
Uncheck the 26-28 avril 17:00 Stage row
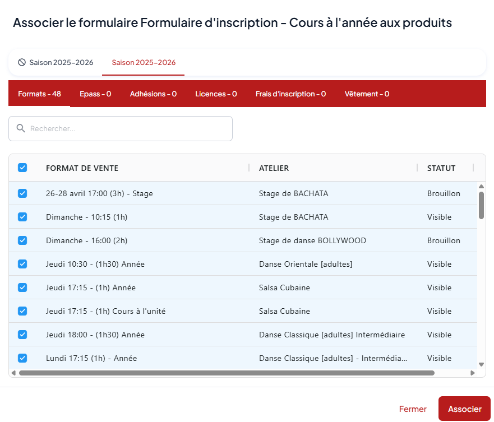[22, 193]
